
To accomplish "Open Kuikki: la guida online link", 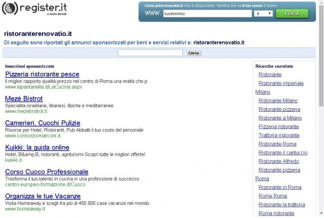I will pyautogui.click(x=37, y=147).
